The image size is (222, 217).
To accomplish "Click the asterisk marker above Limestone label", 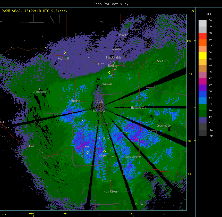I will click(40, 89).
